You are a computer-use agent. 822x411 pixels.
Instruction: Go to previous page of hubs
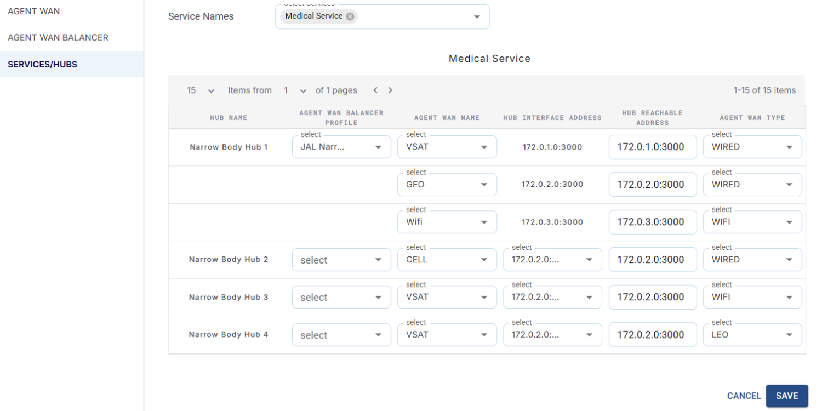tap(375, 90)
